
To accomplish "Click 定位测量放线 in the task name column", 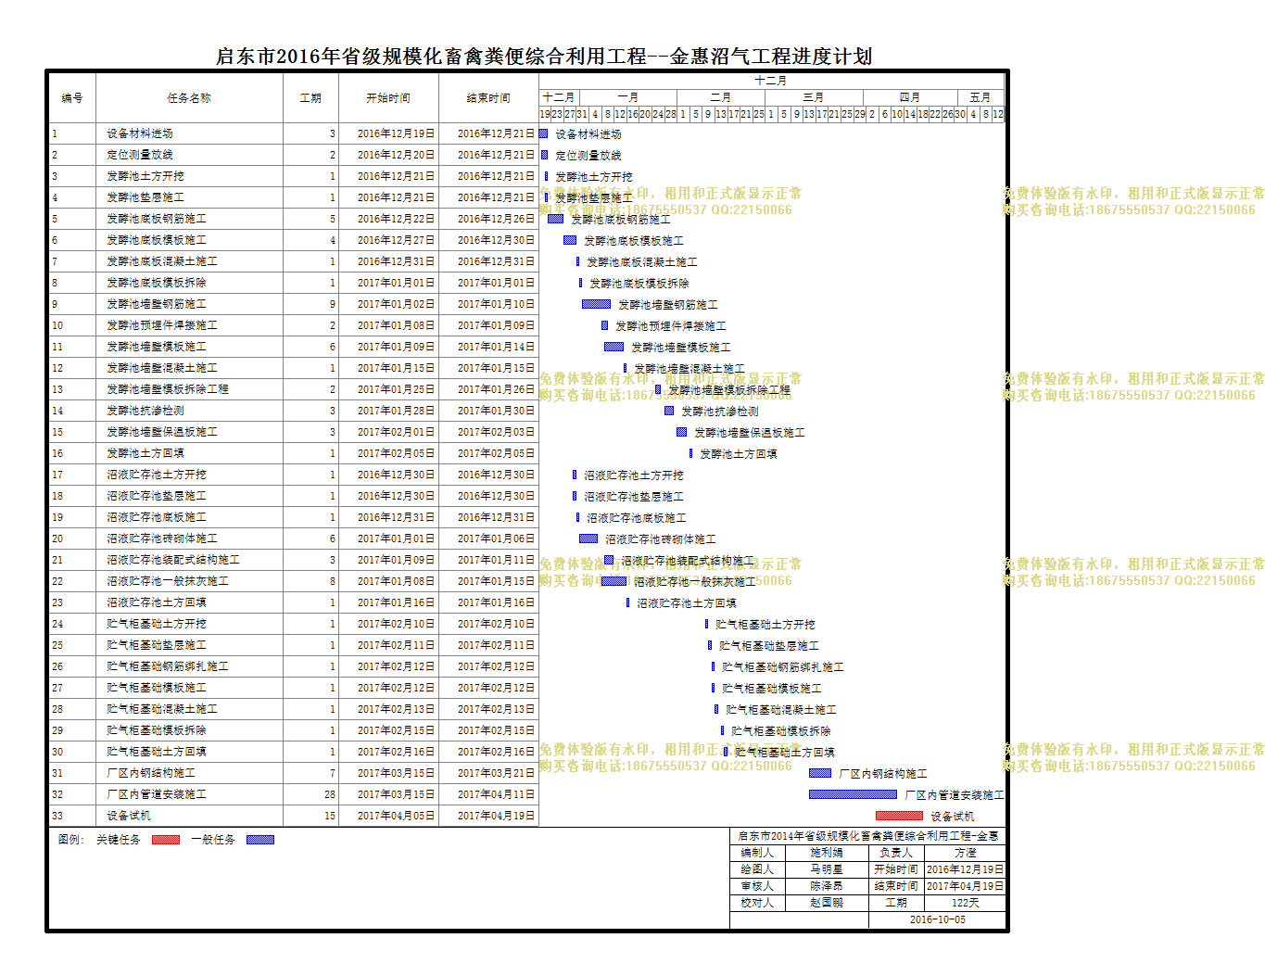I will (140, 155).
